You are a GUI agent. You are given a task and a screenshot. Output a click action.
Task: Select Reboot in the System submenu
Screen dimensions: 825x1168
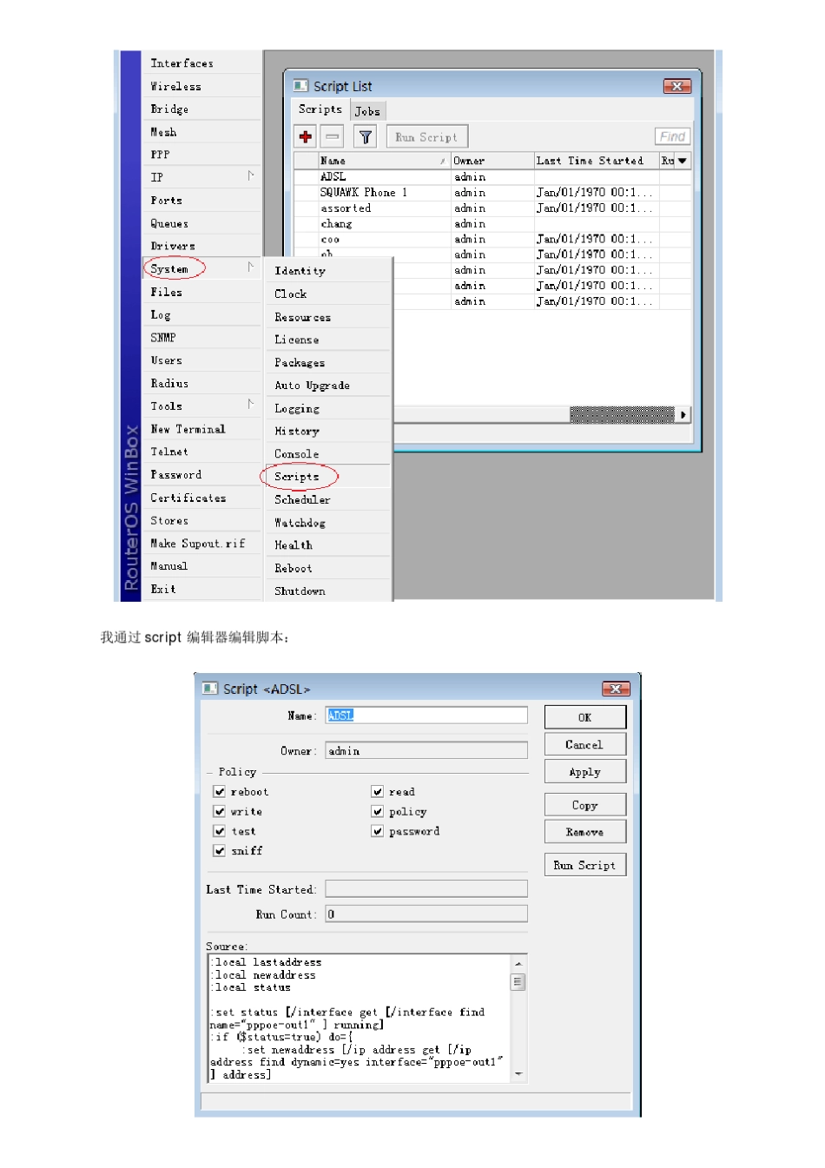[327, 568]
